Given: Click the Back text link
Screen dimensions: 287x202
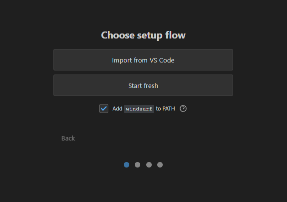Looking at the screenshot, I should (68, 138).
